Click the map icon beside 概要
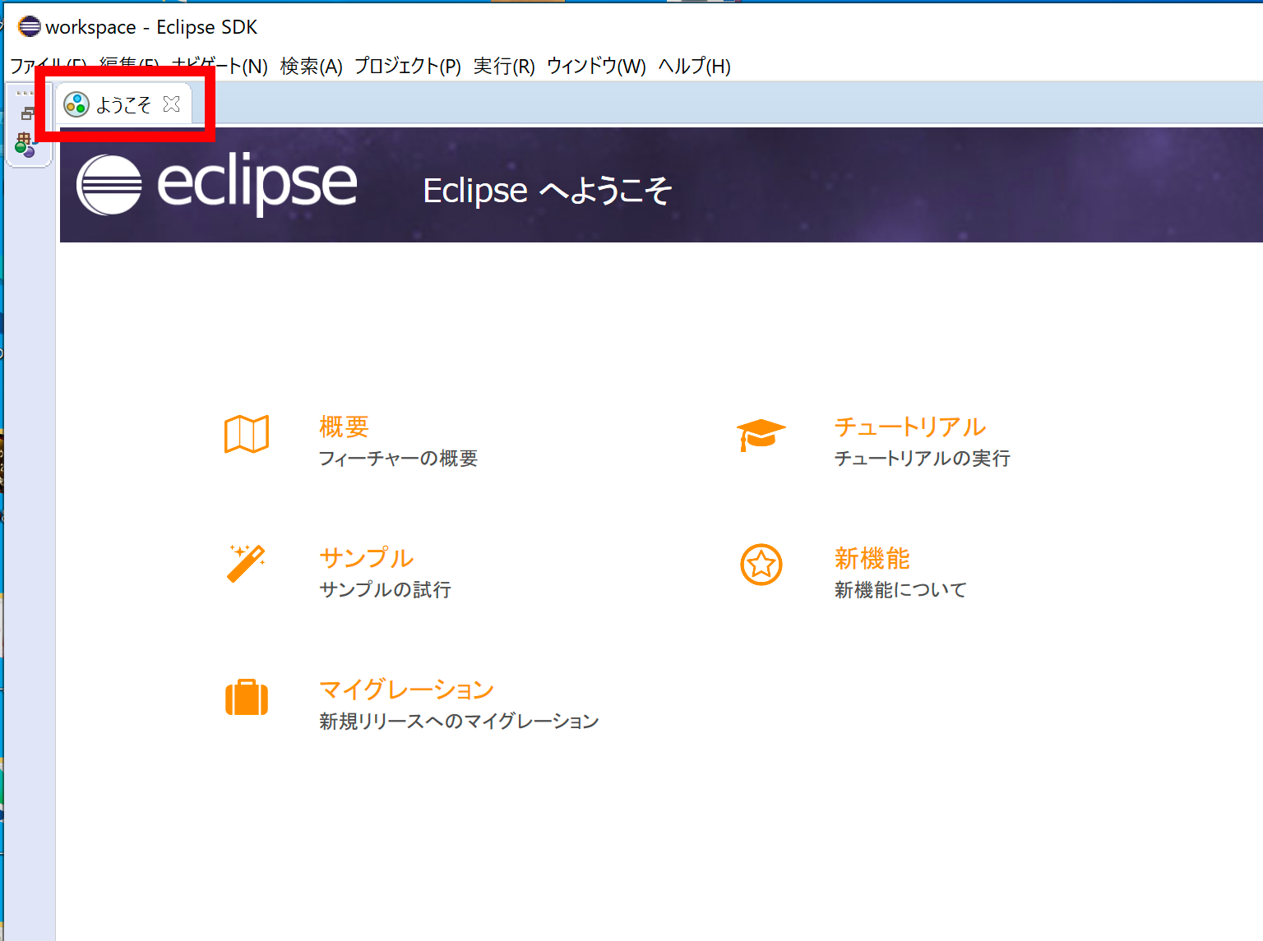 [247, 434]
